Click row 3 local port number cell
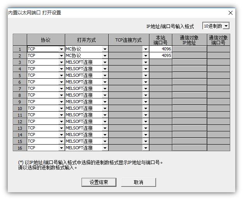Viewport: 243px width, 200px height. (161, 62)
